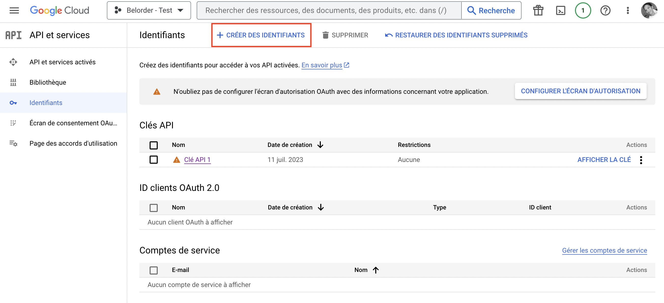
Task: Open API et services activés menu item
Action: click(63, 62)
